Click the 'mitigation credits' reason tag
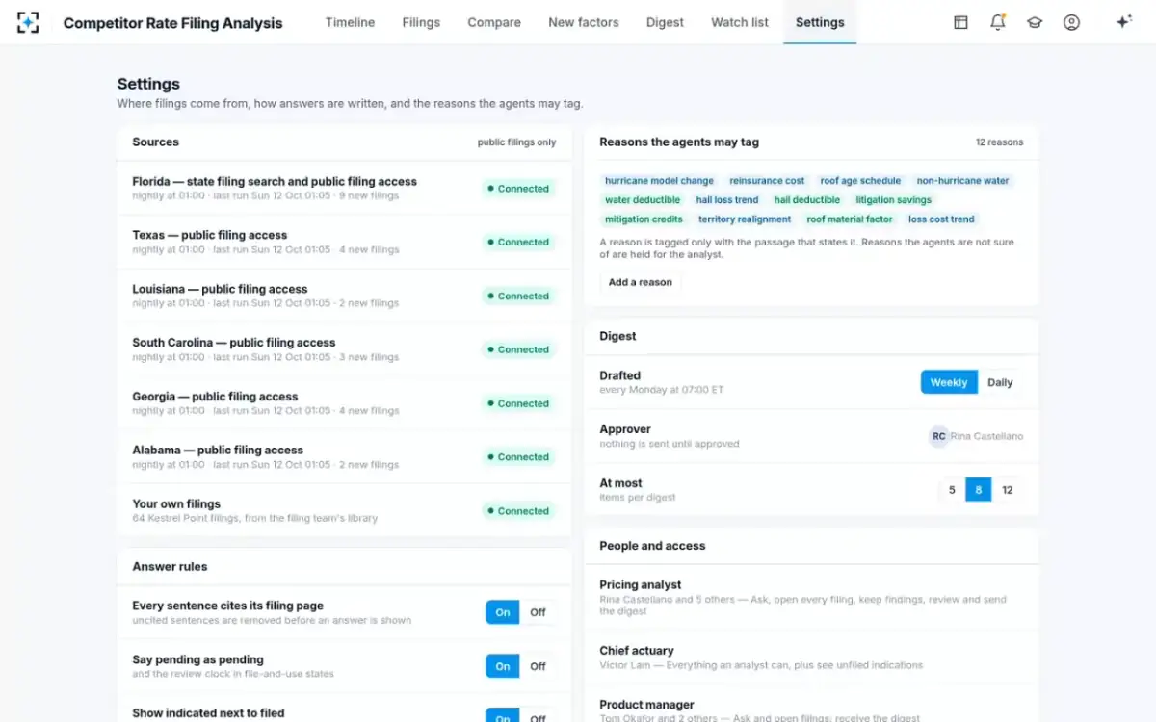This screenshot has height=722, width=1156. (x=644, y=219)
